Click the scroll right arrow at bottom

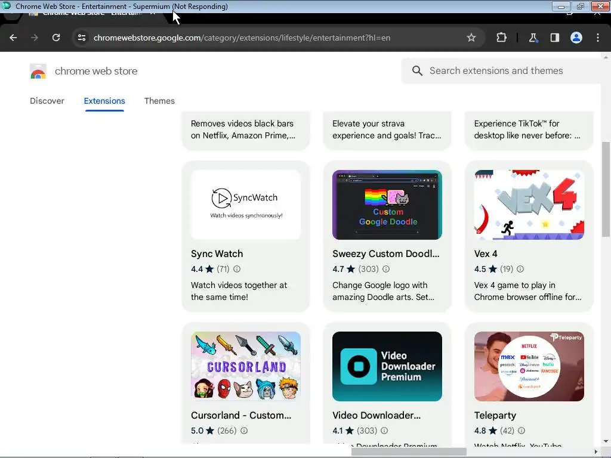(596, 451)
